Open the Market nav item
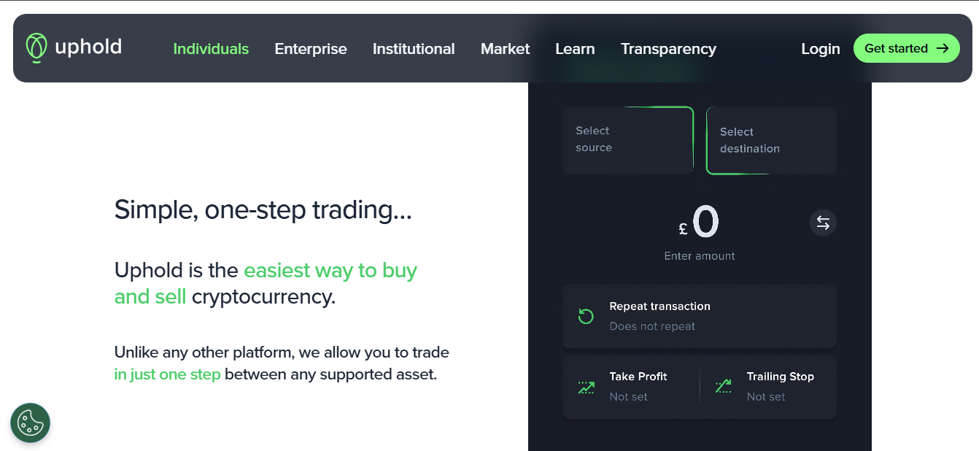The height and width of the screenshot is (451, 979). click(505, 49)
